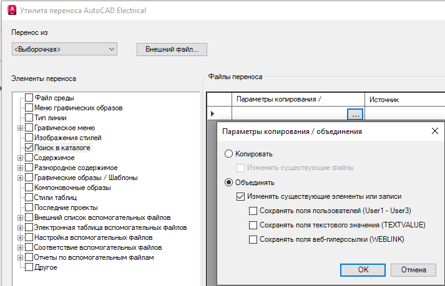Select the Объединять radio button
The height and width of the screenshot is (286, 445).
pyautogui.click(x=229, y=183)
